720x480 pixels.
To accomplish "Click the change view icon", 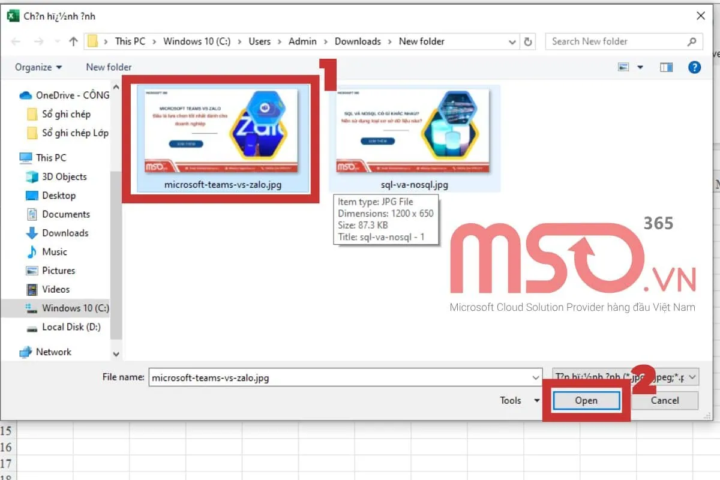I will [x=625, y=67].
